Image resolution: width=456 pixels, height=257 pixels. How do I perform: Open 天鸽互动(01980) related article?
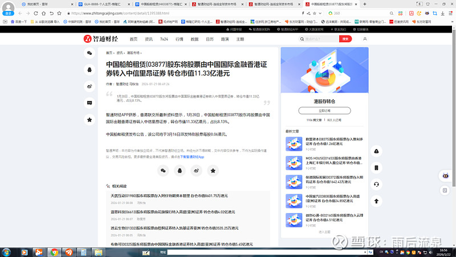pos(169,196)
